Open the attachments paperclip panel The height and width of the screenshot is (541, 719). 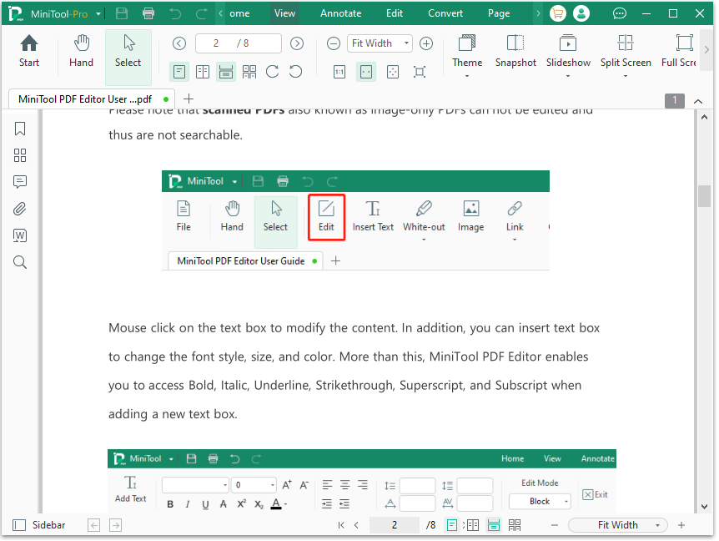pyautogui.click(x=20, y=209)
